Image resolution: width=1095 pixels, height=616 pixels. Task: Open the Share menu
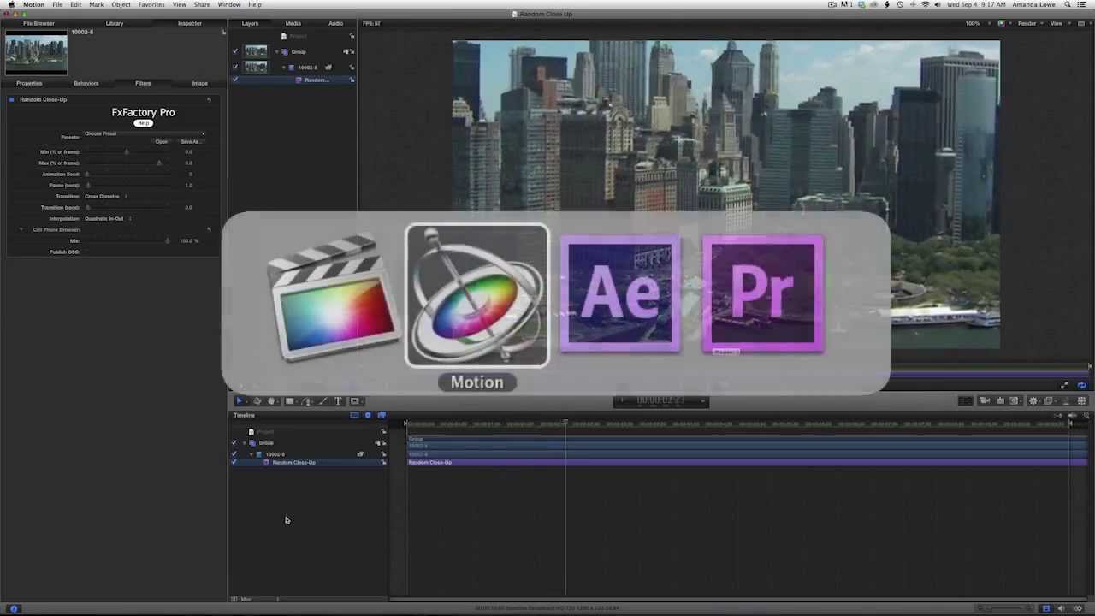(202, 4)
